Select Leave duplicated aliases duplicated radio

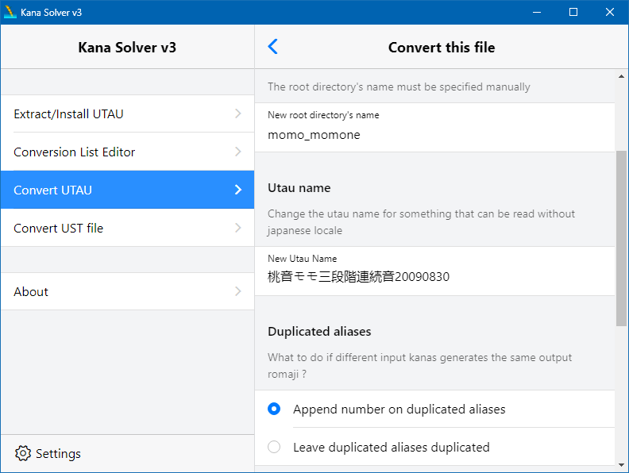(274, 447)
